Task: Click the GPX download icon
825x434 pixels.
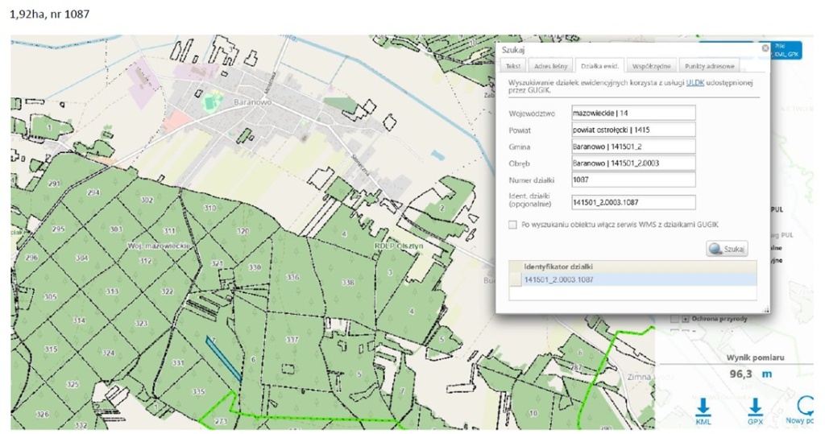Action: [755, 406]
